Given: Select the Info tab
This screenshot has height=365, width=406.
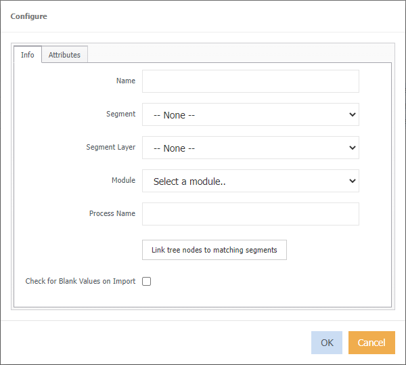Looking at the screenshot, I should [28, 55].
